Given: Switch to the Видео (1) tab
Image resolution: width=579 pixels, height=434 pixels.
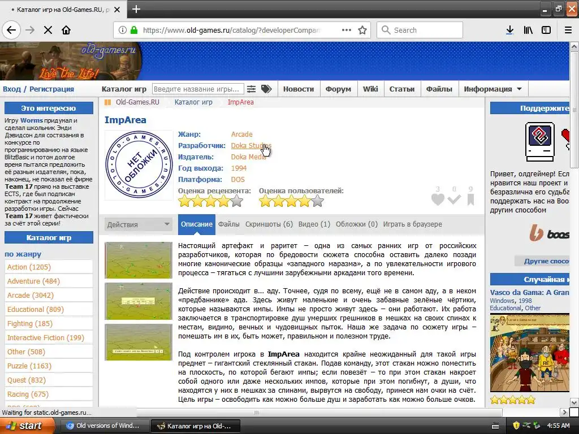Looking at the screenshot, I should (314, 224).
